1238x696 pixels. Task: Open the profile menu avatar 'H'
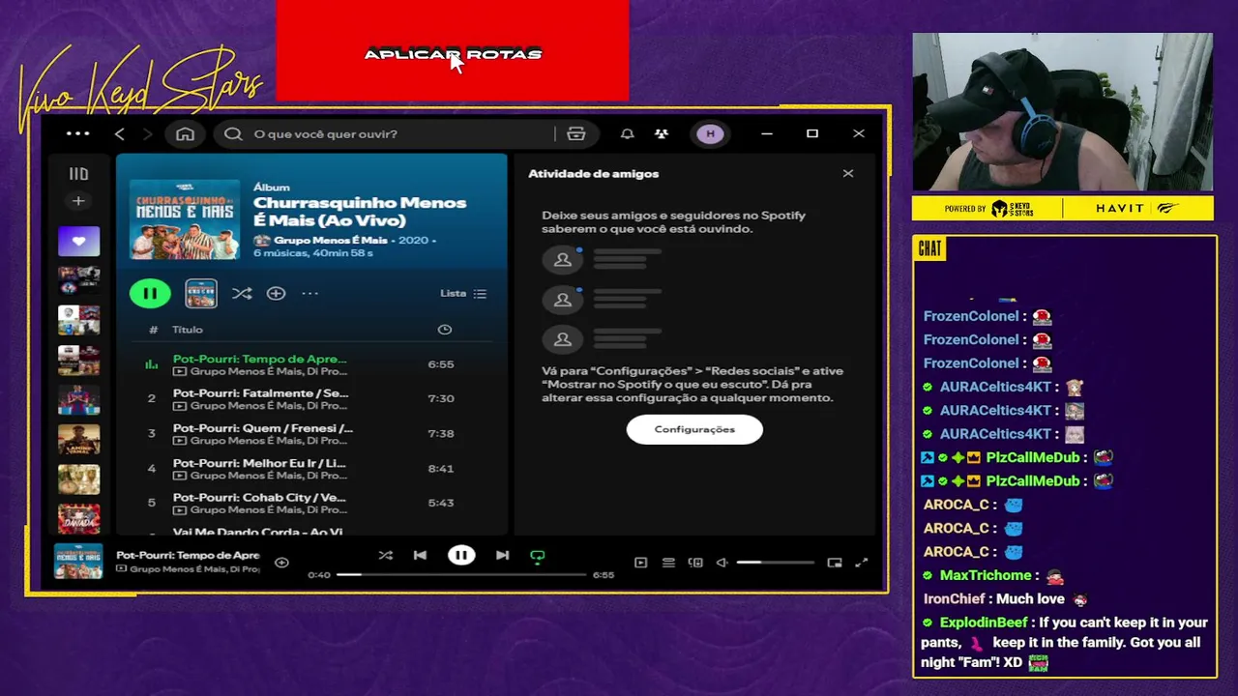click(711, 133)
